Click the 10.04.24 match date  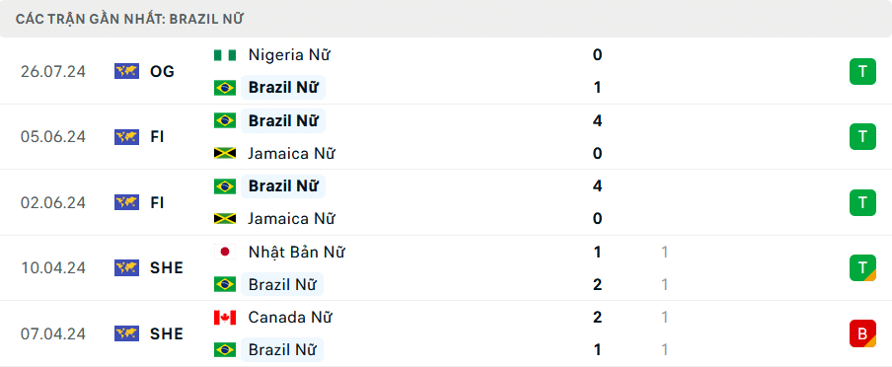coord(53,268)
